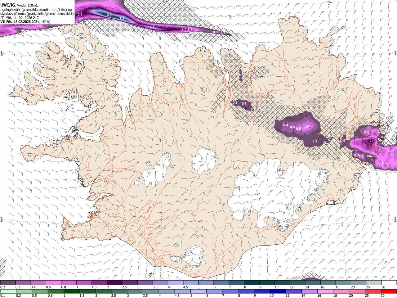The width and height of the screenshot is (397, 298).
Task: Click the '9.8' precipitation value on the map
Action: coord(109,15)
